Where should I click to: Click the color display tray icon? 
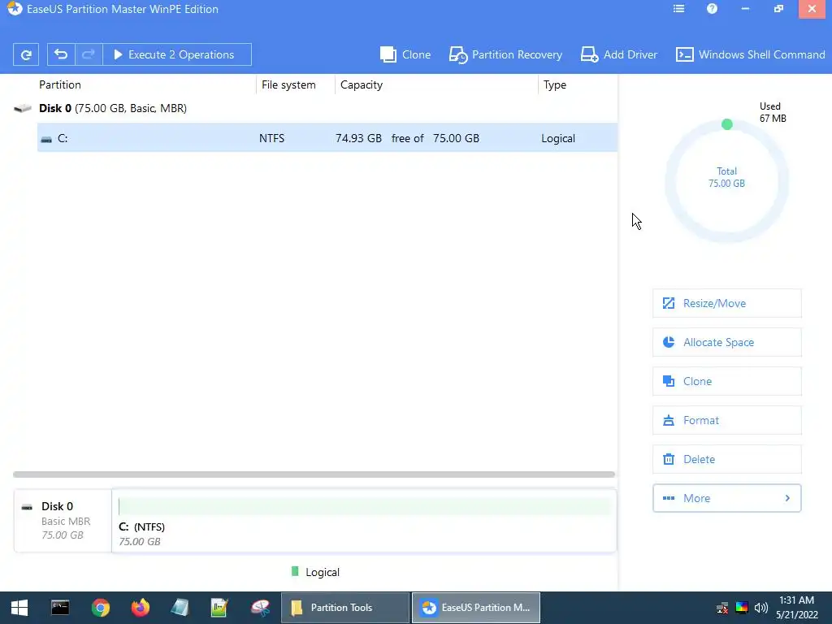[x=742, y=608]
